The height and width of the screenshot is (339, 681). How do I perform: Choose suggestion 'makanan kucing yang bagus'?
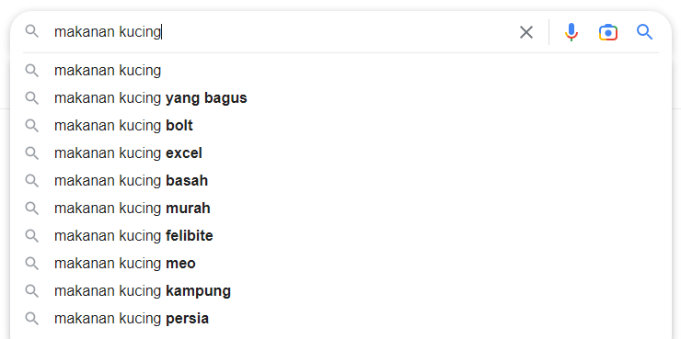click(340, 98)
